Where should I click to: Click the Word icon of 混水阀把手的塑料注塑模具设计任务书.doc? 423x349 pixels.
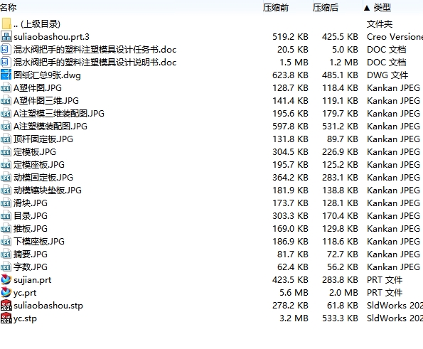[x=6, y=49]
